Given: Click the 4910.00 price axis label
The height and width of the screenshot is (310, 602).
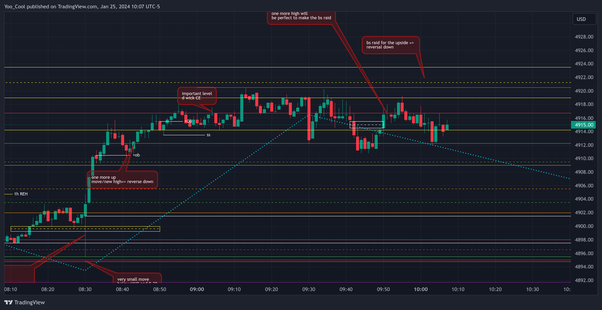Looking at the screenshot, I should pyautogui.click(x=584, y=158).
